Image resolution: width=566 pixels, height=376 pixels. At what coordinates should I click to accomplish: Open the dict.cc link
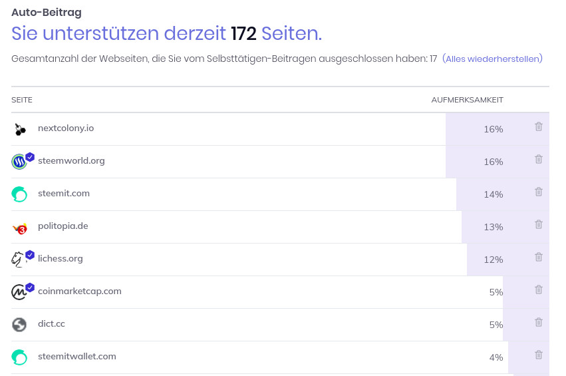(x=51, y=323)
